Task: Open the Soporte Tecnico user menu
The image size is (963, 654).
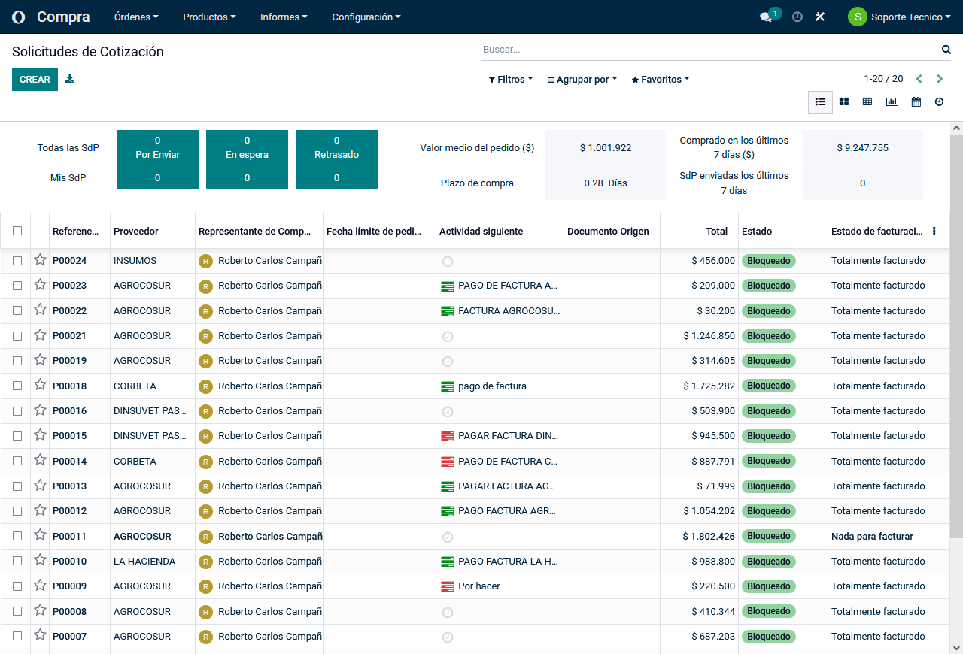Action: 899,17
